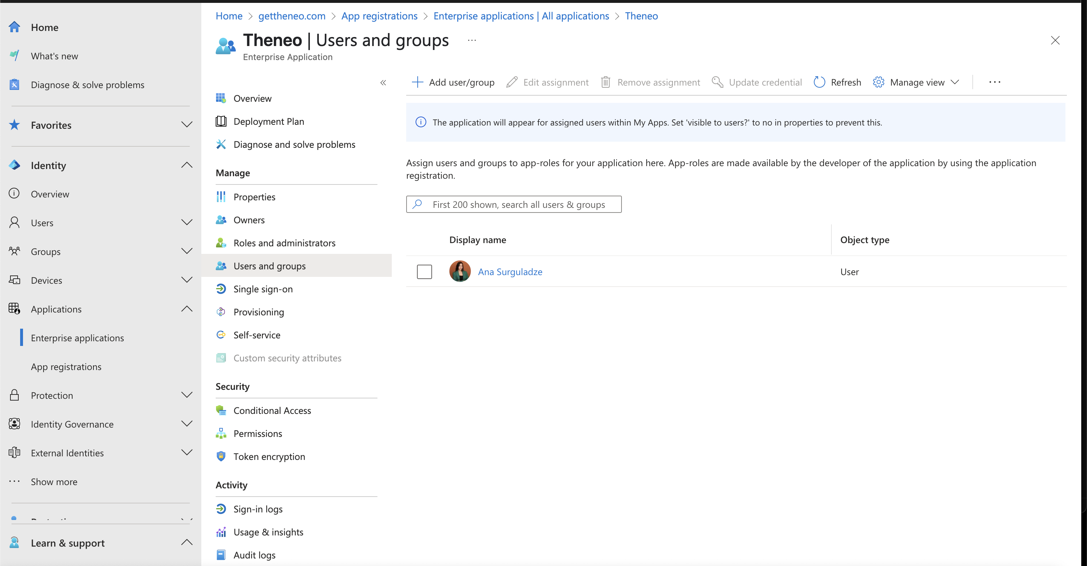
Task: Collapse the resource menu with double-chevron
Action: [x=383, y=83]
